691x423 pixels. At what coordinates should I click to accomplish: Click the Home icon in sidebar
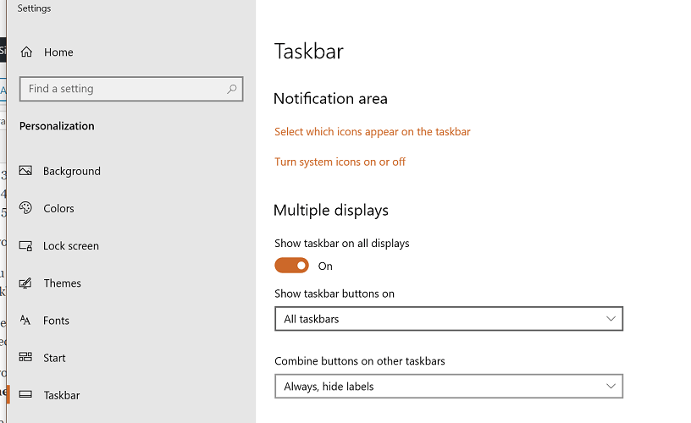pyautogui.click(x=26, y=52)
